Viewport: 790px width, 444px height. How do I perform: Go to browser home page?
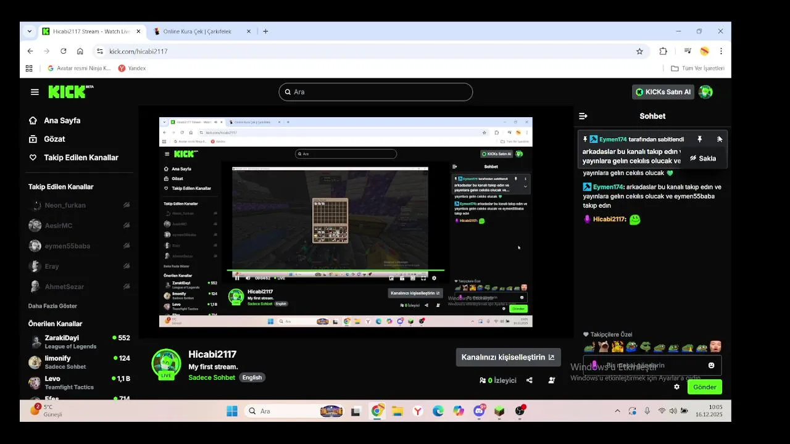coord(80,51)
